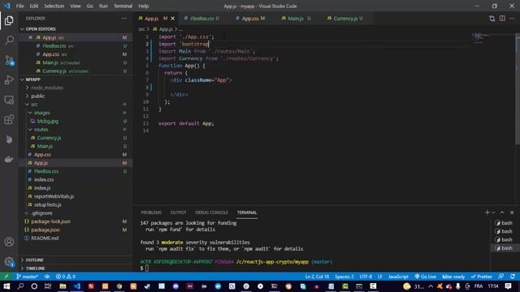Maximize the terminal panel size
This screenshot has width=520, height=292.
pyautogui.click(x=502, y=213)
